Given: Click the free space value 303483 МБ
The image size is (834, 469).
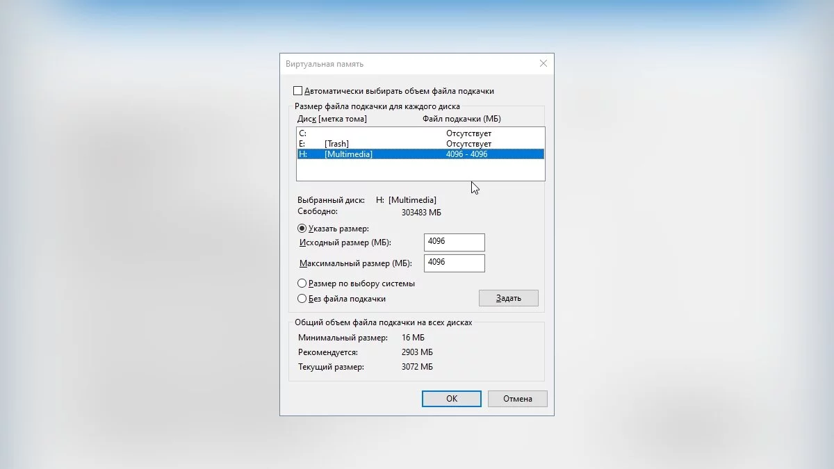Looking at the screenshot, I should tap(421, 212).
